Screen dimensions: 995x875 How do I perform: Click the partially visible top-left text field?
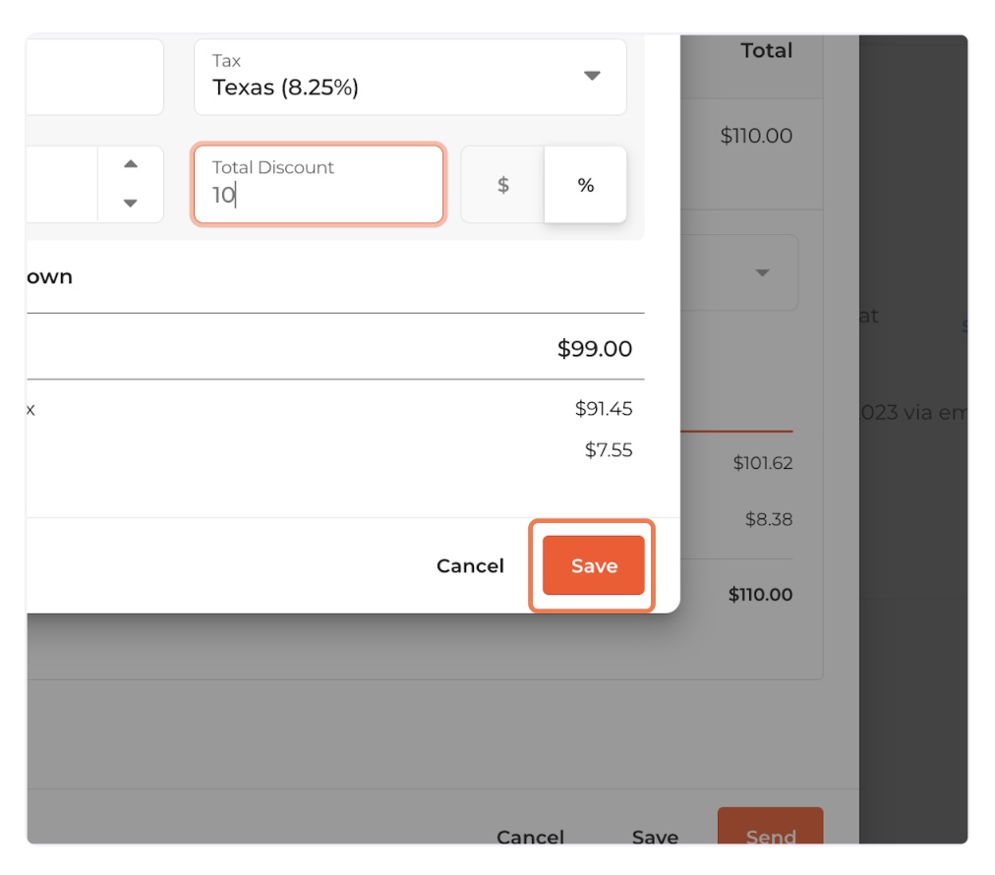[x=94, y=77]
